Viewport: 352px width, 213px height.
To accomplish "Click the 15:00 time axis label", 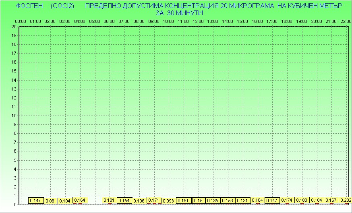I will (x=242, y=22).
